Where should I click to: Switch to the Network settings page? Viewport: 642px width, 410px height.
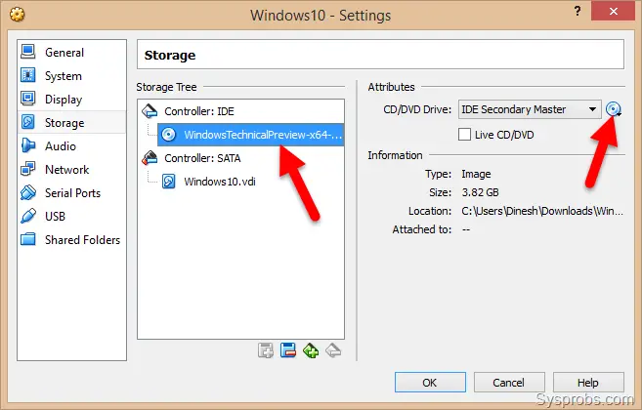click(66, 170)
